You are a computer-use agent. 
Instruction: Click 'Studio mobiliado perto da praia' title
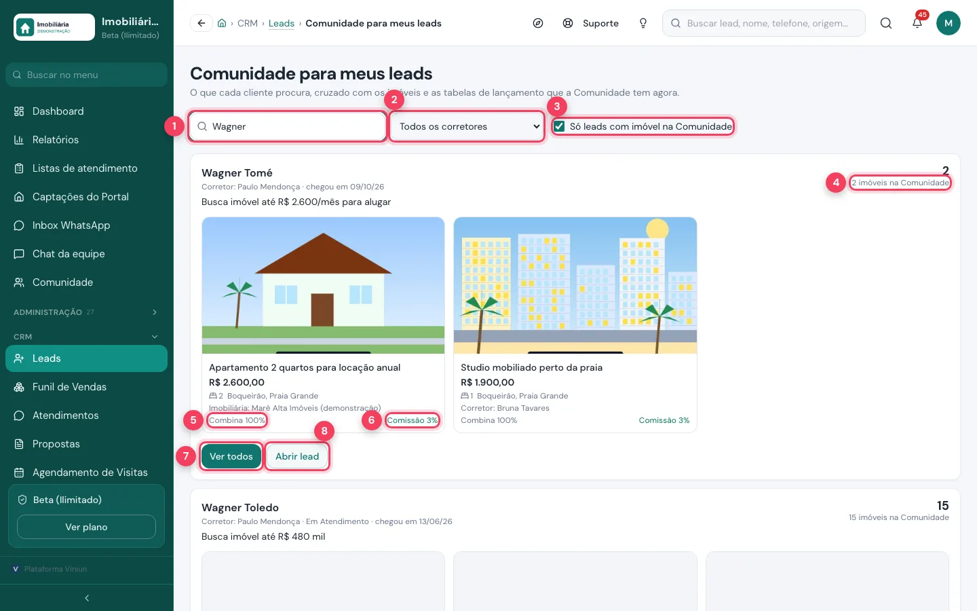531,367
